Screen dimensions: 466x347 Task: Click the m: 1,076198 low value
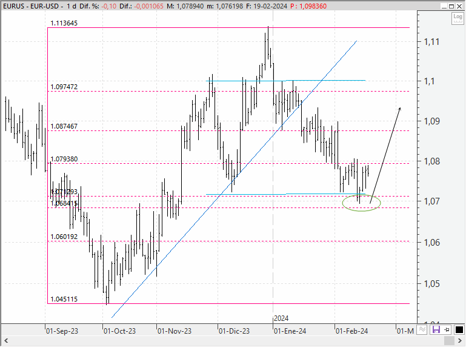tap(225, 6)
